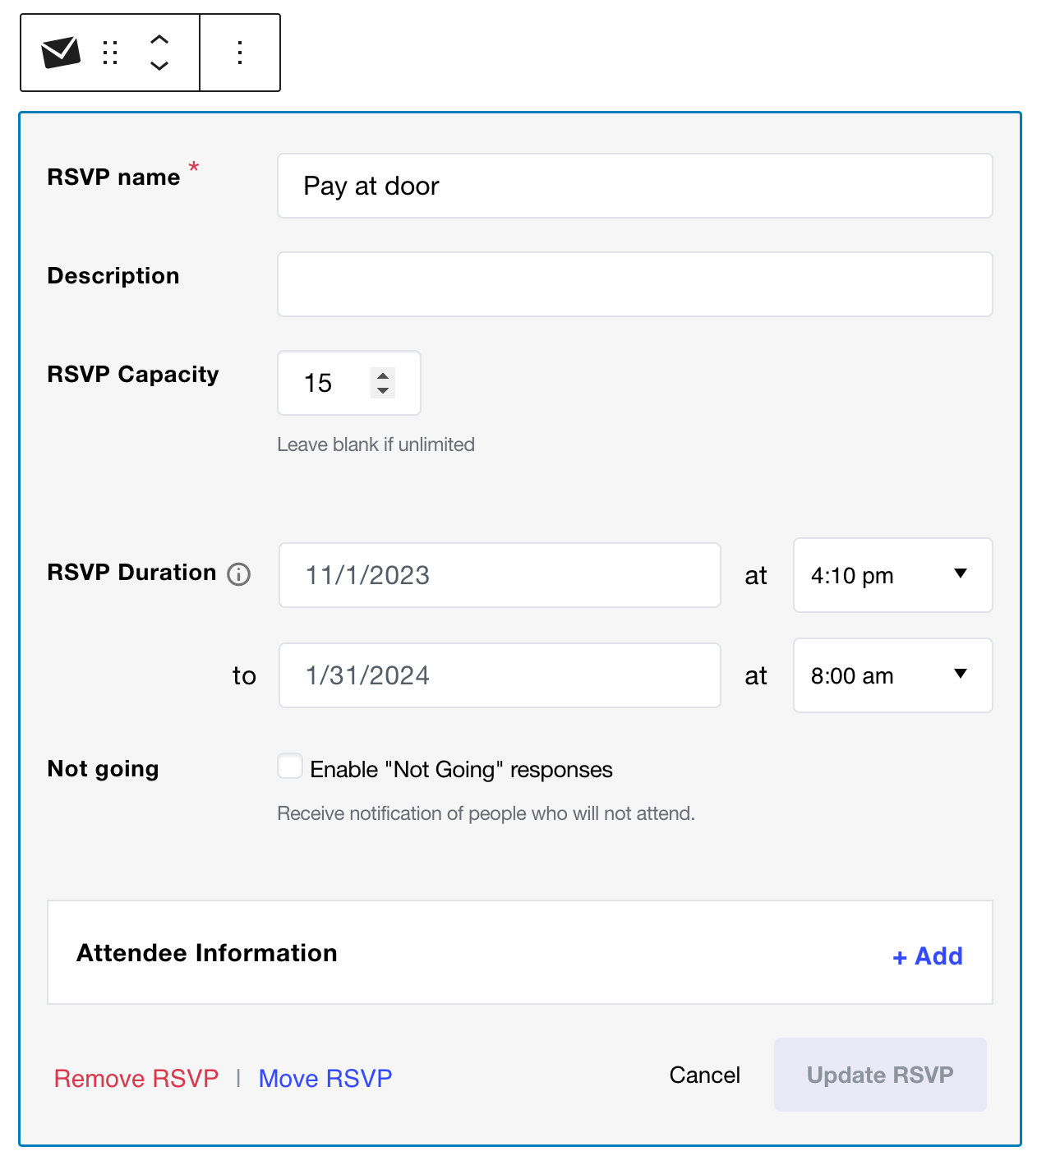Add a new Attendee Information field
Image resolution: width=1037 pixels, height=1165 pixels.
pyautogui.click(x=927, y=955)
